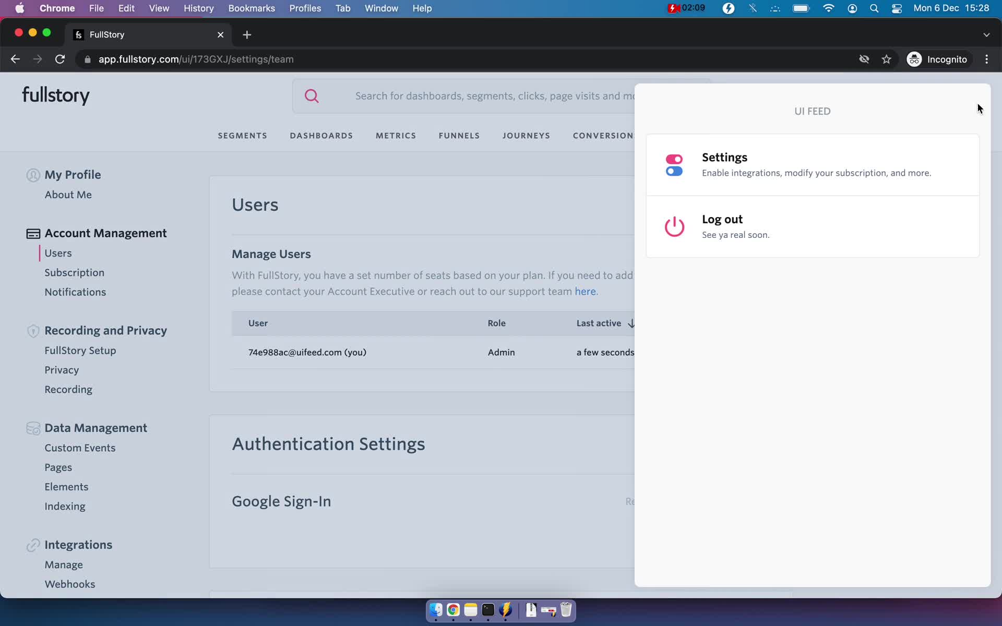Open the Metrics tab
Image resolution: width=1002 pixels, height=626 pixels.
(x=396, y=136)
